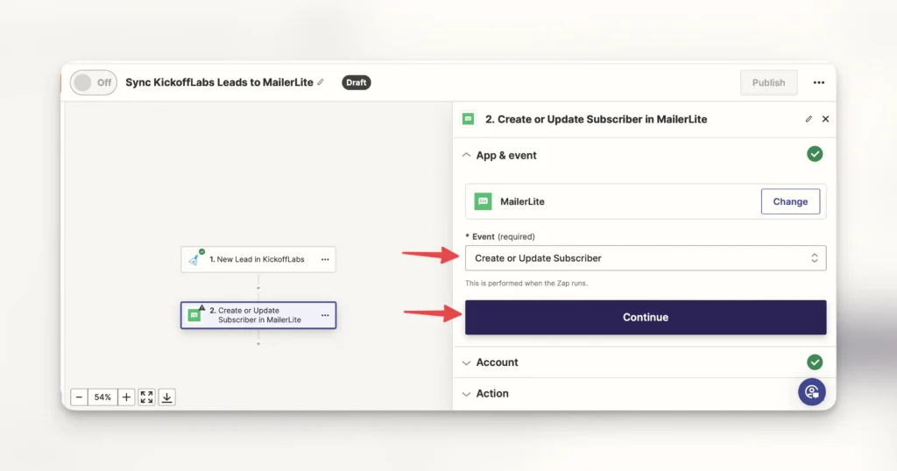Viewport: 897px width, 471px height.
Task: Open menu for step 2 MailerLite node
Action: tap(325, 315)
